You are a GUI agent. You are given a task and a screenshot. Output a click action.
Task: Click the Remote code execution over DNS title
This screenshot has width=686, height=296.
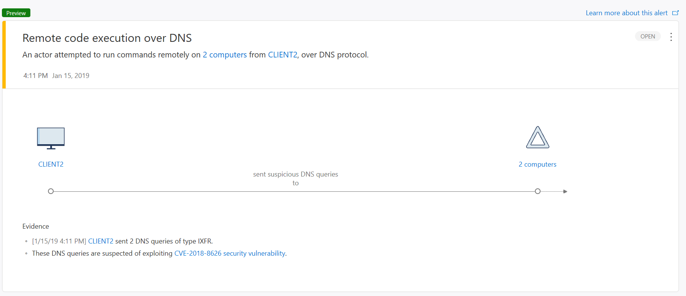click(107, 38)
